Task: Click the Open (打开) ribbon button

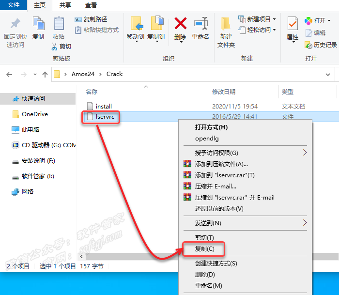Action: 317,21
